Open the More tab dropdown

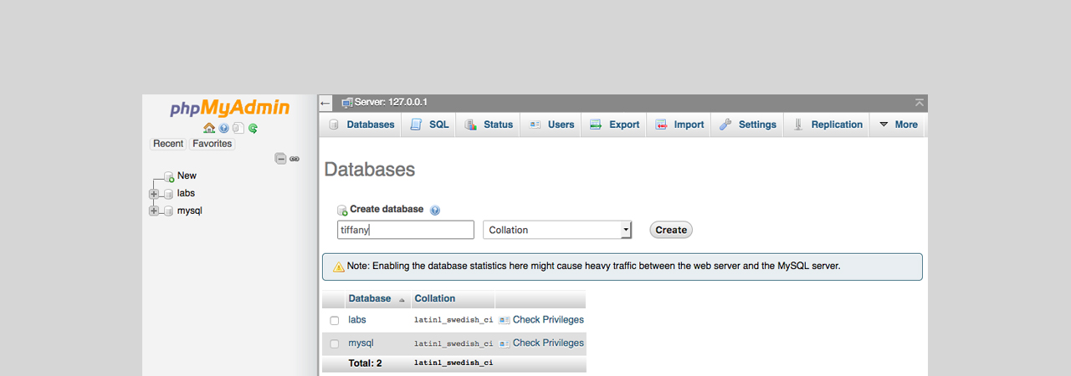point(898,124)
